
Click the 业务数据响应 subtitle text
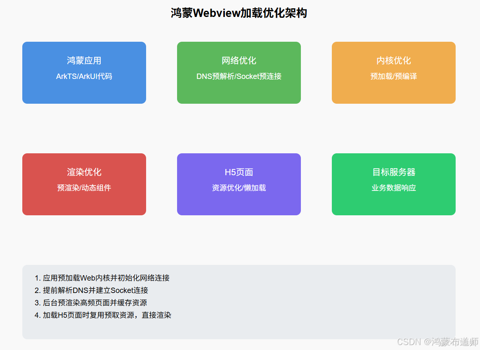[x=394, y=188]
